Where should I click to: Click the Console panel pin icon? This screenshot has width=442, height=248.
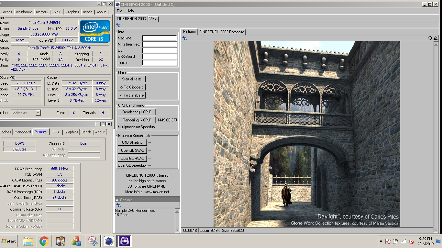coord(118,205)
